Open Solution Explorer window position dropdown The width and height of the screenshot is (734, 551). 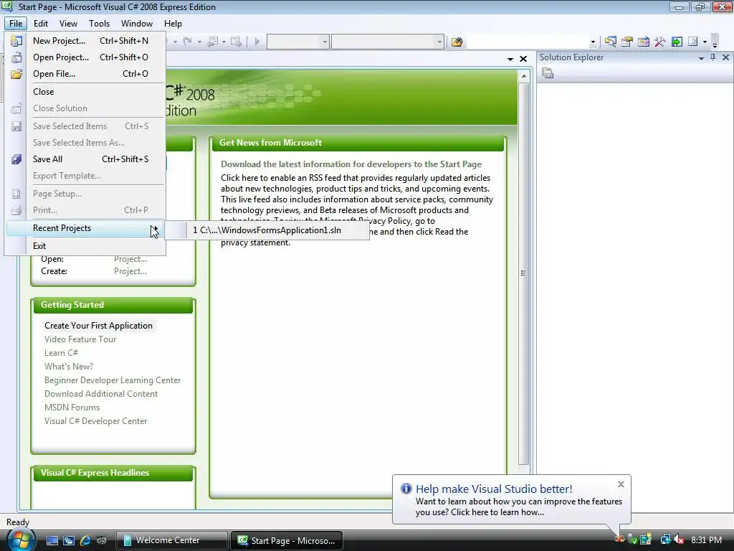[x=701, y=57]
